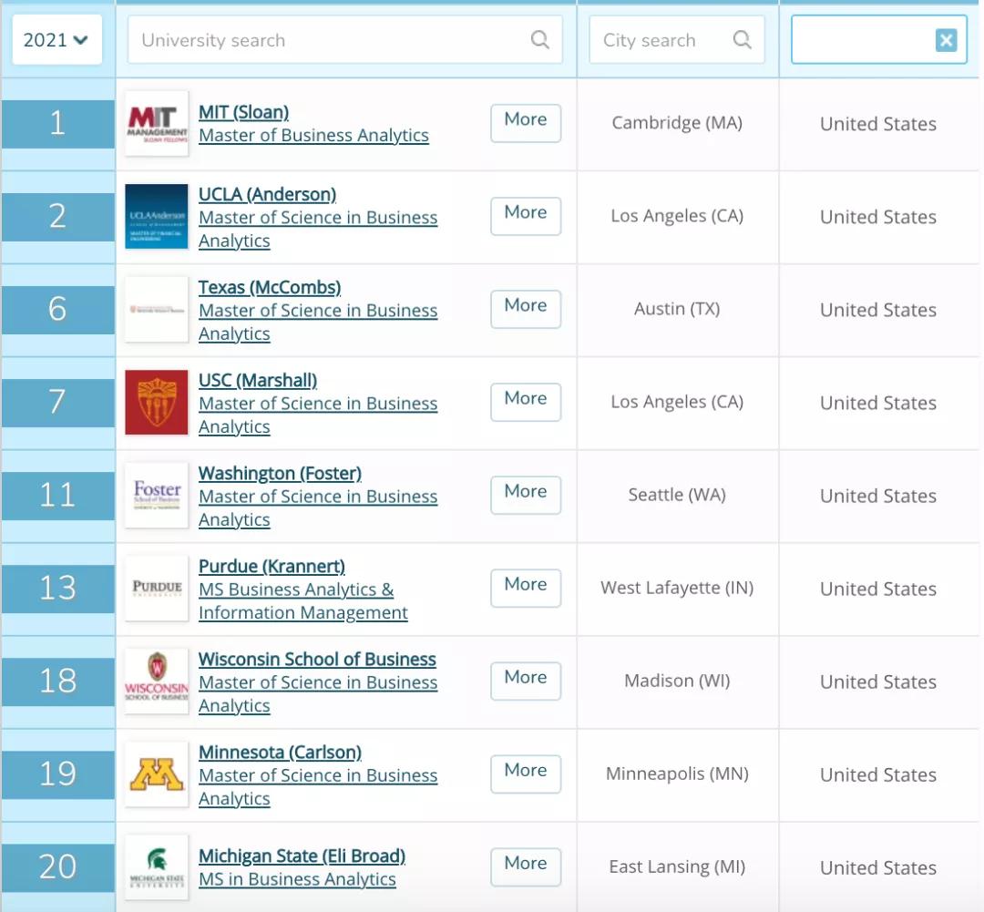
Task: Click the UCLA Anderson logo
Action: click(157, 217)
